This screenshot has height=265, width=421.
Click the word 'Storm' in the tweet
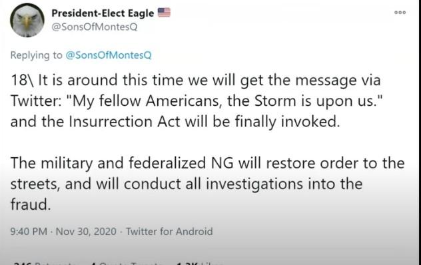coord(275,101)
